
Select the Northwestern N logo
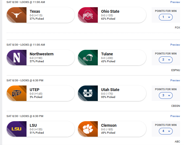[17, 58]
